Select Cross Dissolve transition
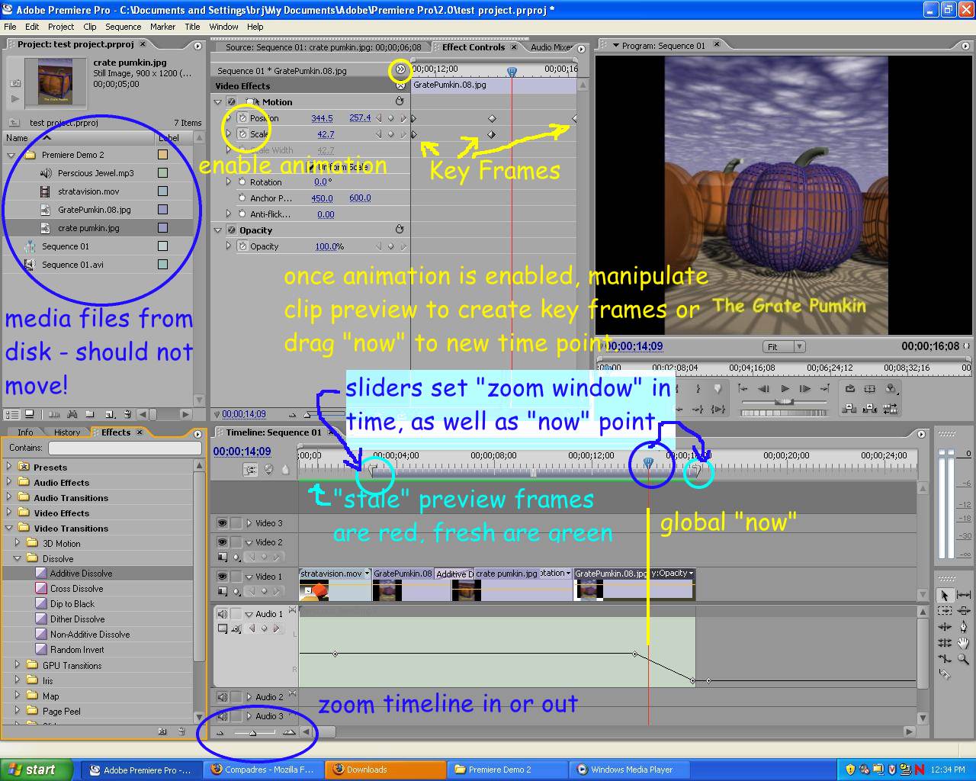Viewport: 976px width, 781px height. click(76, 589)
